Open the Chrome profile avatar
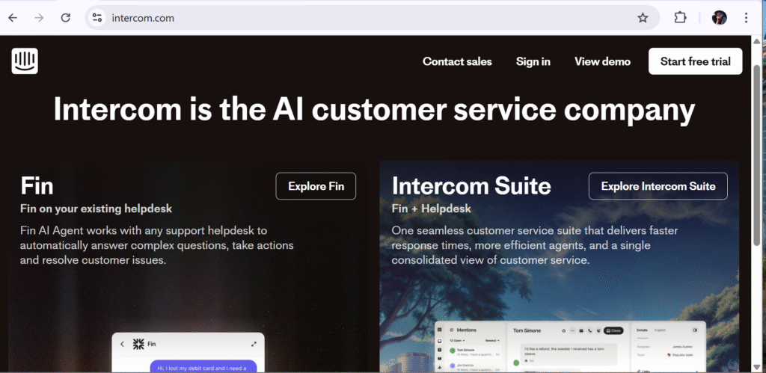The image size is (766, 373). (719, 18)
